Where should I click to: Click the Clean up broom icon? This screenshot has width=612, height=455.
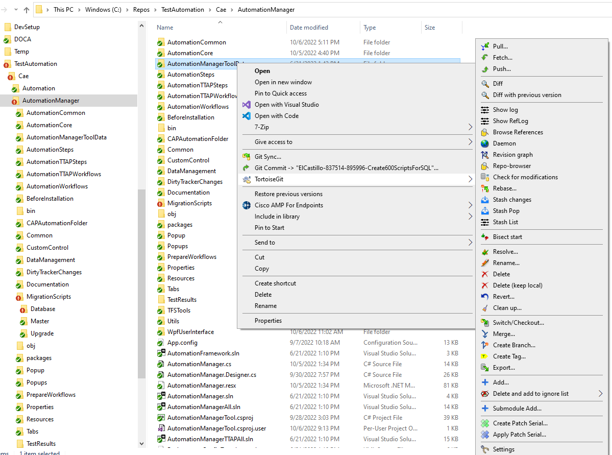[485, 308]
